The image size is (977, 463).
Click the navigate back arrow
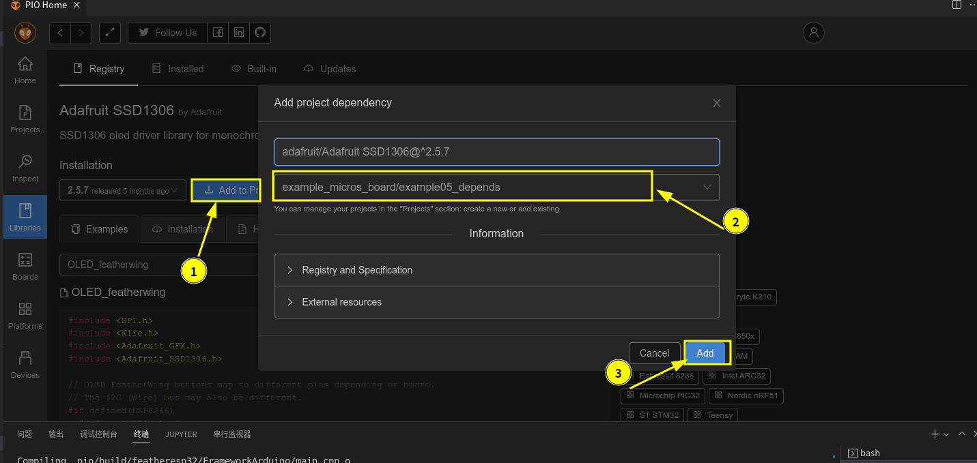tap(60, 33)
